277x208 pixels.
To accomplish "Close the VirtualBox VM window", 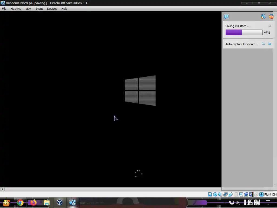I will click(270, 3).
